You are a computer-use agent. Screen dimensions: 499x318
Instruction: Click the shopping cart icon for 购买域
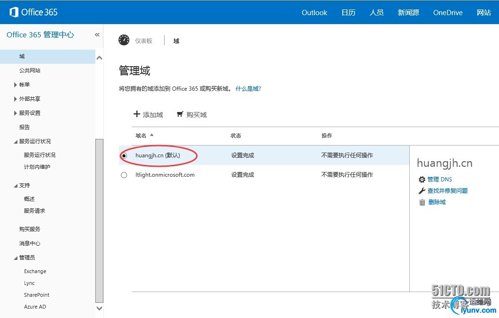(180, 114)
